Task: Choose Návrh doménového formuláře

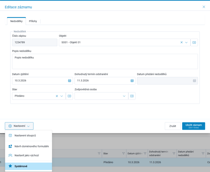Action: (x=29, y=147)
